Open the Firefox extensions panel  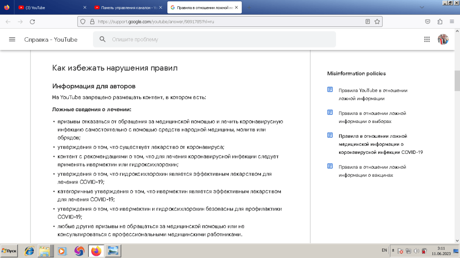click(x=440, y=22)
